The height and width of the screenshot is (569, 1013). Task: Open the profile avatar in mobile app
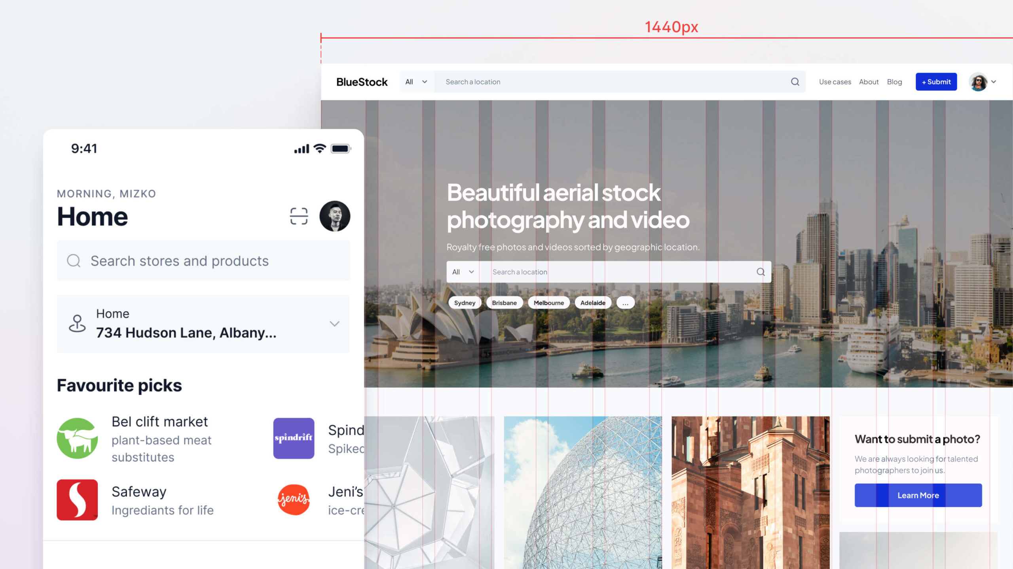pyautogui.click(x=335, y=216)
